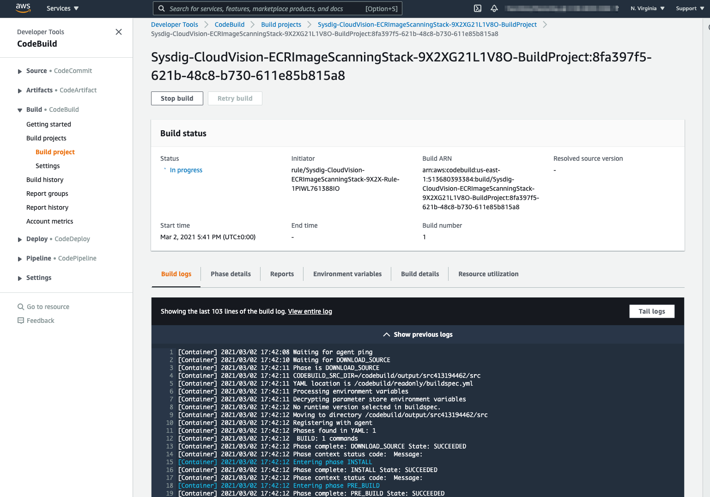Click start time 'Mar 2, 2021 5:41 PM'
The height and width of the screenshot is (497, 710).
point(208,237)
